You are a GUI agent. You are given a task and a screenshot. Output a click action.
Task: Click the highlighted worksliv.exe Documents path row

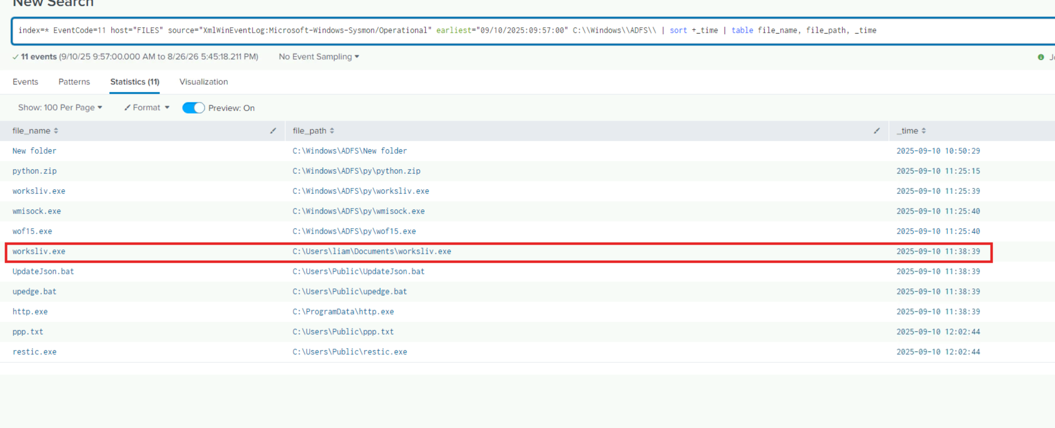click(x=499, y=252)
